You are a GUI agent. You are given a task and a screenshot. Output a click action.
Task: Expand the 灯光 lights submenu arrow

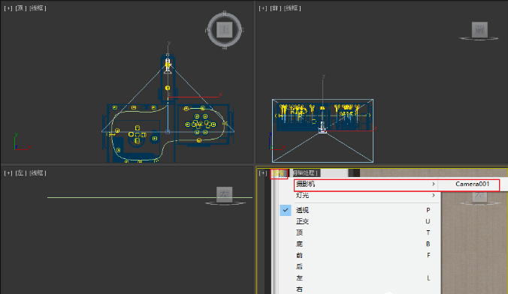pos(434,195)
